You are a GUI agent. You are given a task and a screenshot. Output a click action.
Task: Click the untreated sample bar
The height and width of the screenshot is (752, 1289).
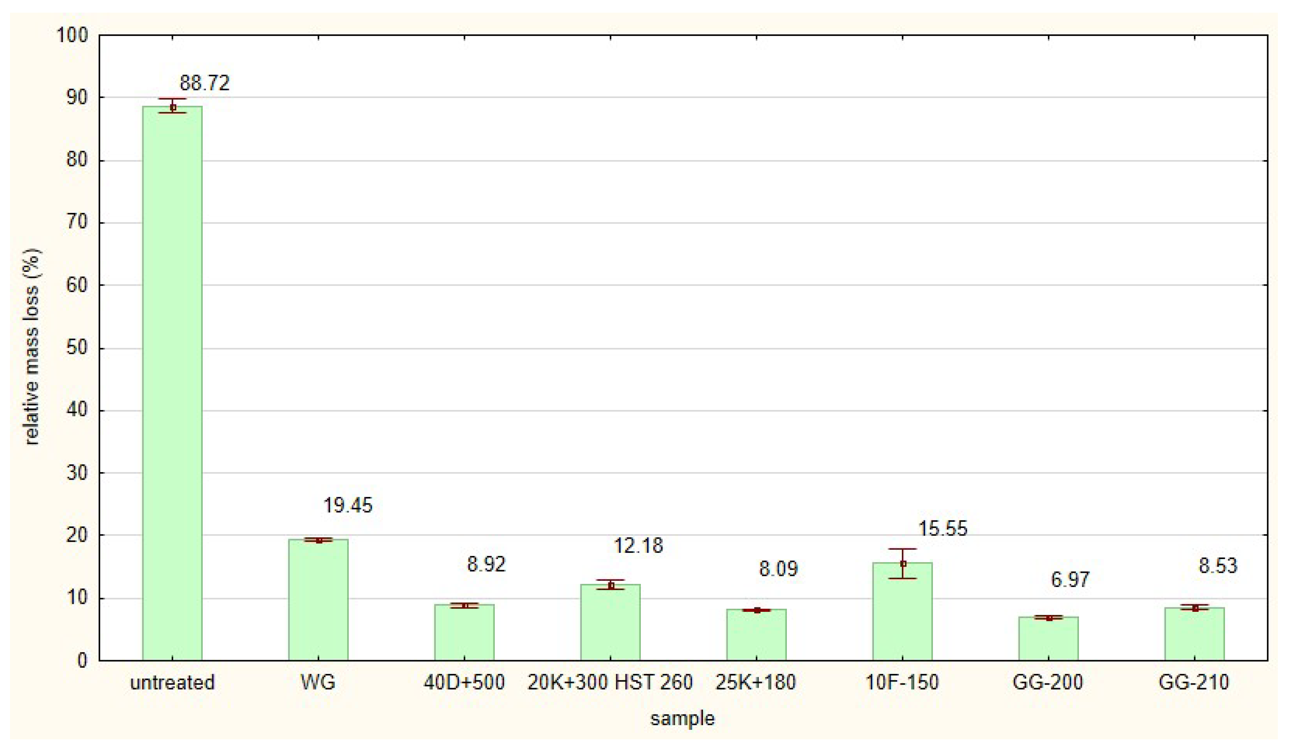172,383
